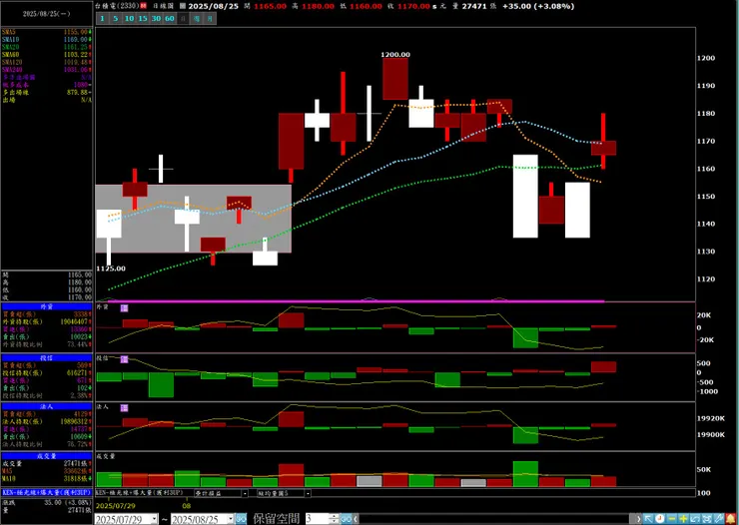Click the SMA120 indicator row

[47, 62]
